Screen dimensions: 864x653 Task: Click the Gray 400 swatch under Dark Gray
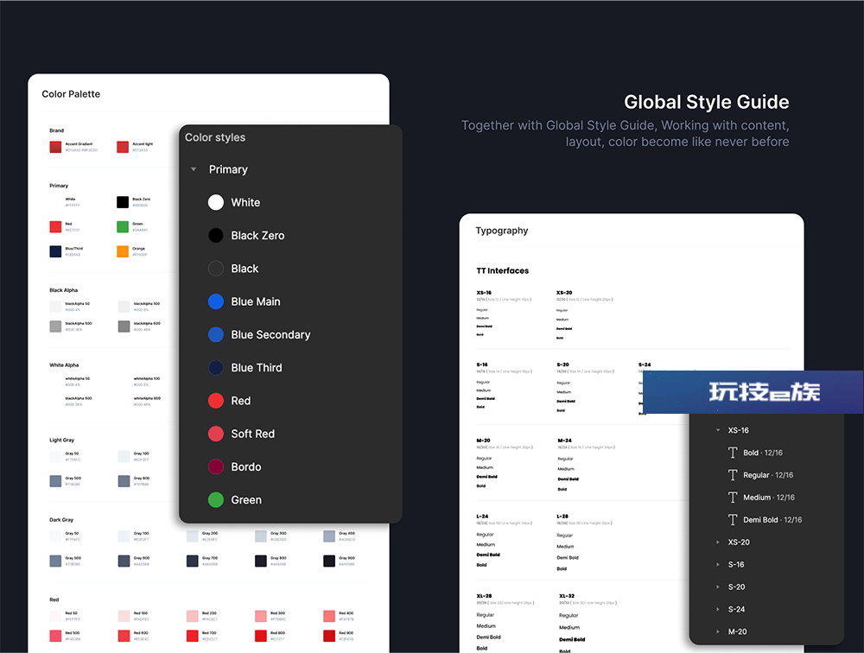pyautogui.click(x=329, y=536)
